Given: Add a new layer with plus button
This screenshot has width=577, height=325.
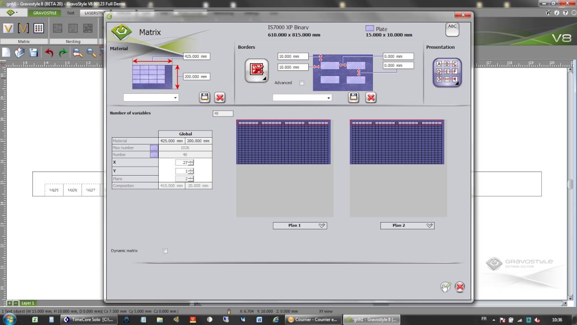Looking at the screenshot, I should pyautogui.click(x=9, y=303).
